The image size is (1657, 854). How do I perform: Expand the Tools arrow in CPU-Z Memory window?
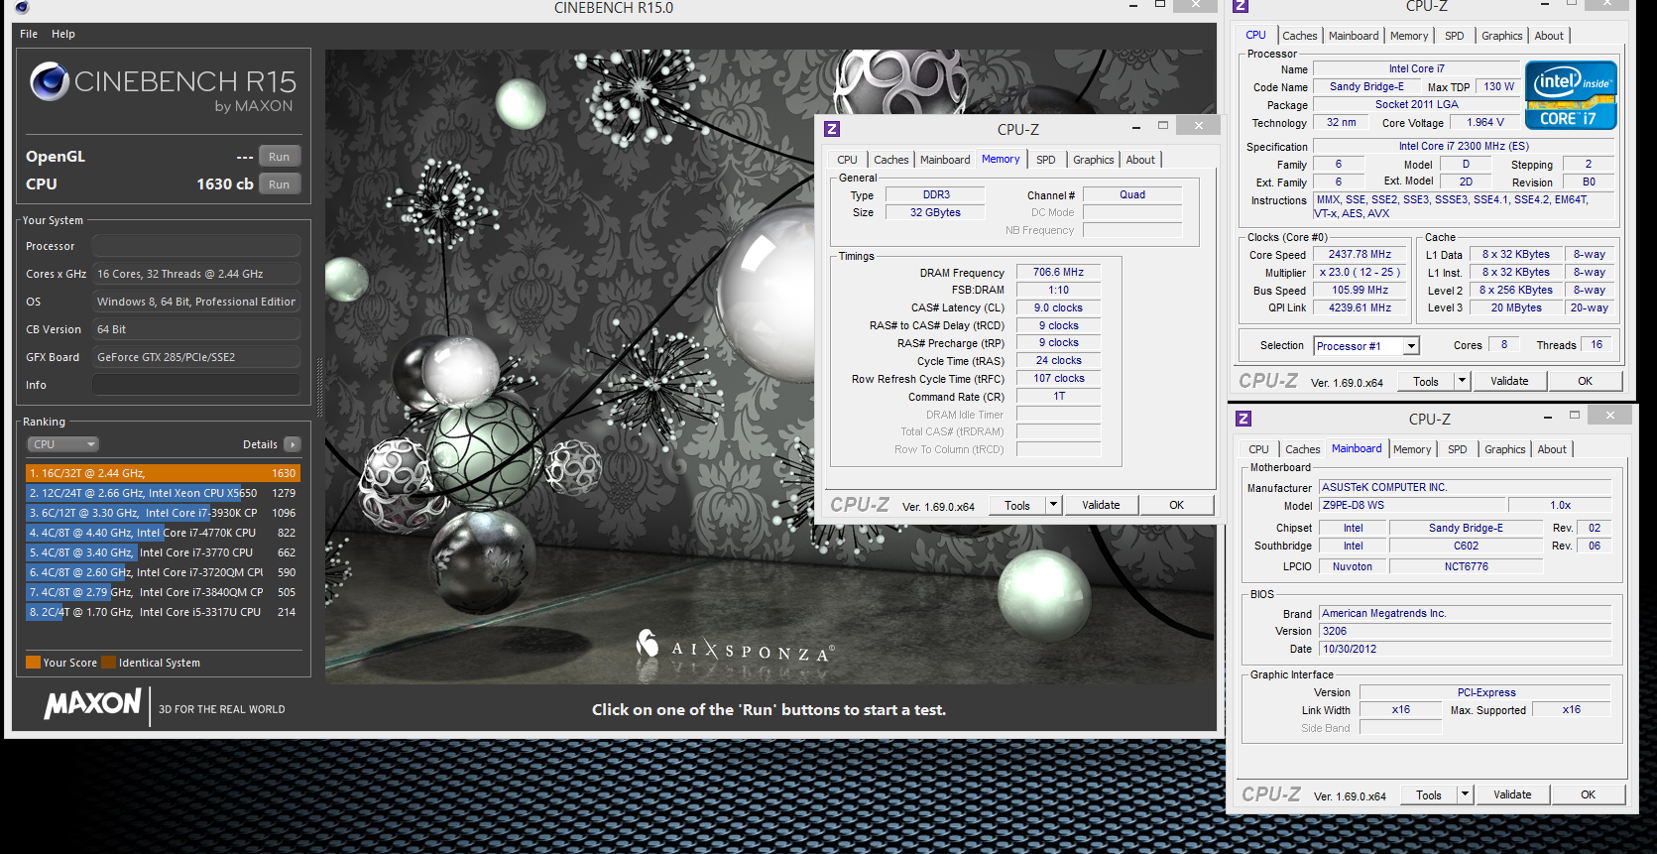click(x=1054, y=505)
